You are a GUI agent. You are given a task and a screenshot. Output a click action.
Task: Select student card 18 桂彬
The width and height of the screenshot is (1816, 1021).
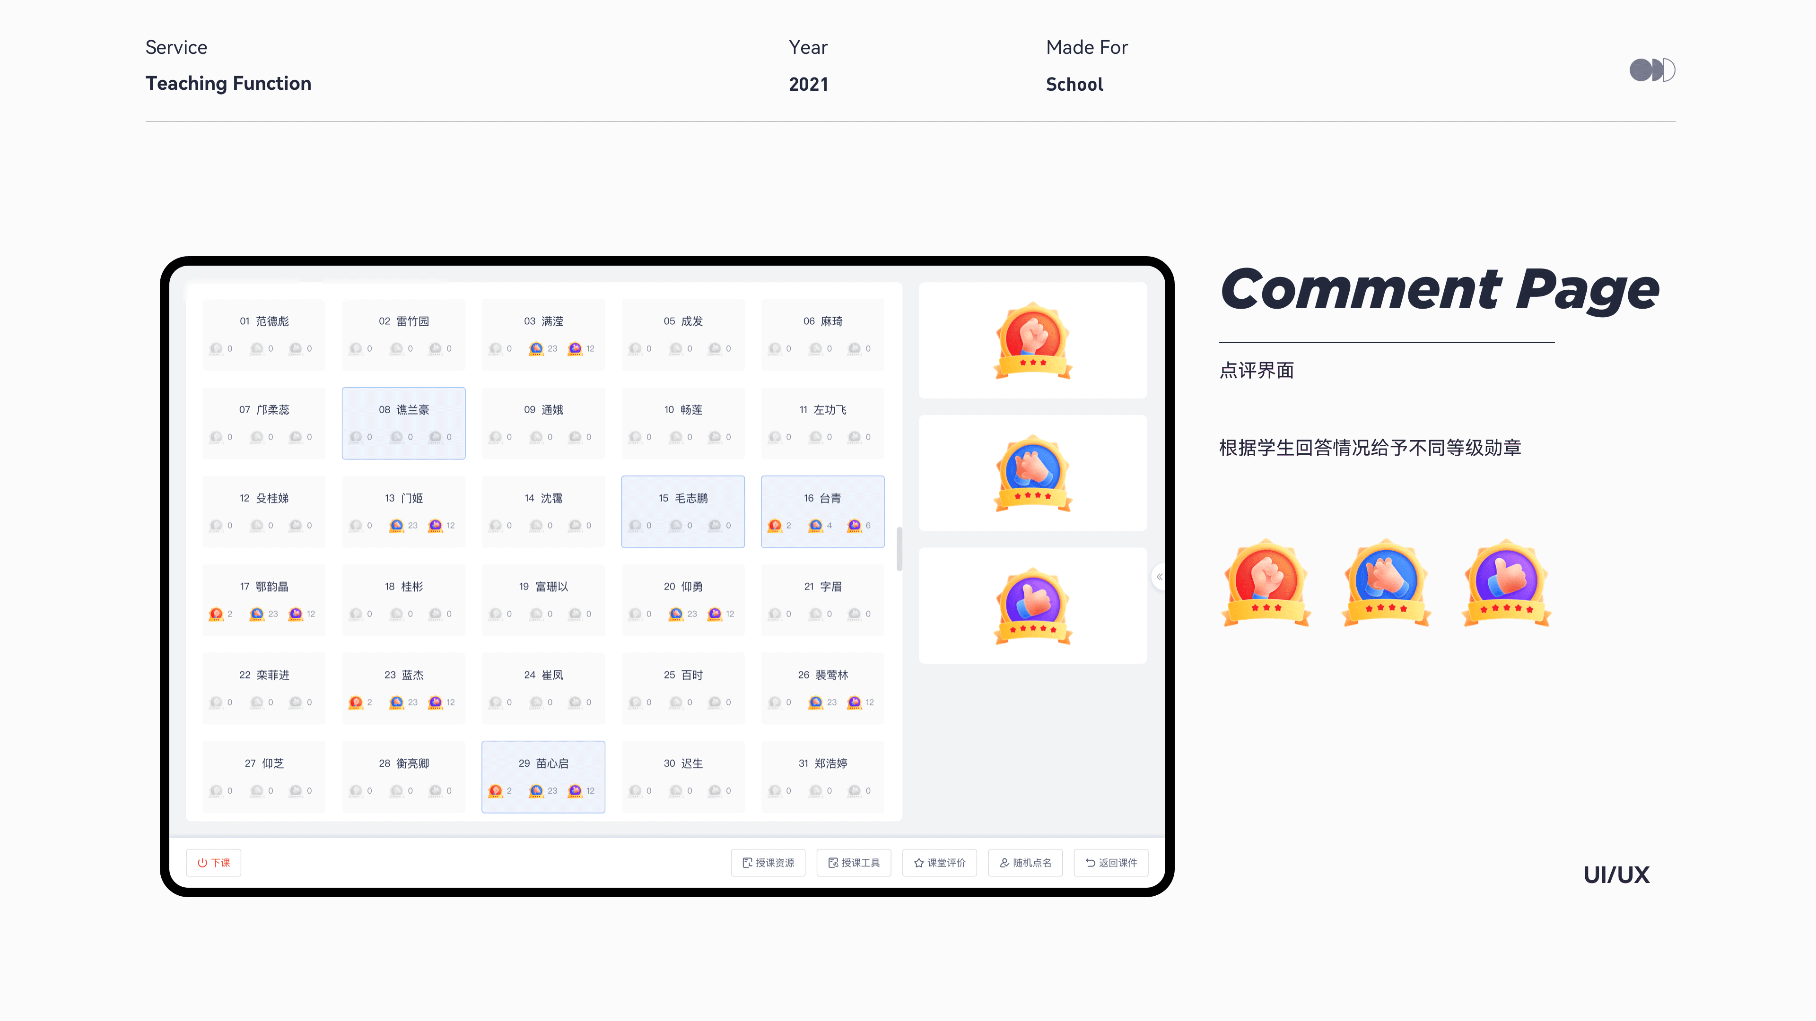404,600
